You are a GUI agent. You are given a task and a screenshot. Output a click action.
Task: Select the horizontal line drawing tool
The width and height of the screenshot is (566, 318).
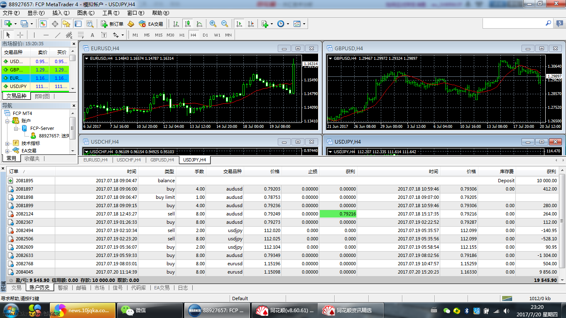[x=46, y=35]
